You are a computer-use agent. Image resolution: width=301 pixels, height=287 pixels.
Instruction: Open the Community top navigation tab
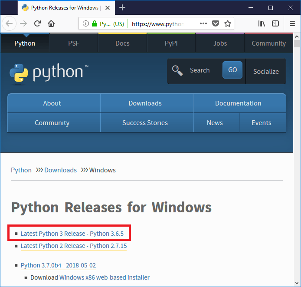click(269, 43)
